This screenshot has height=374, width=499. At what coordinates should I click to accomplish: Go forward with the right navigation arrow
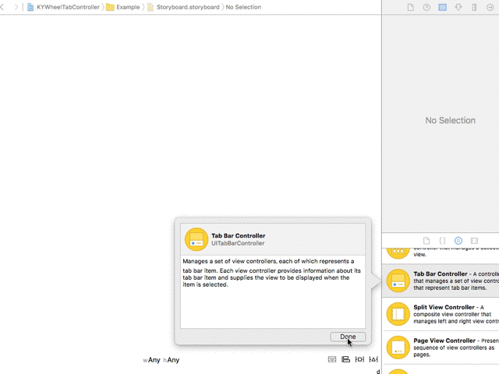pos(16,7)
